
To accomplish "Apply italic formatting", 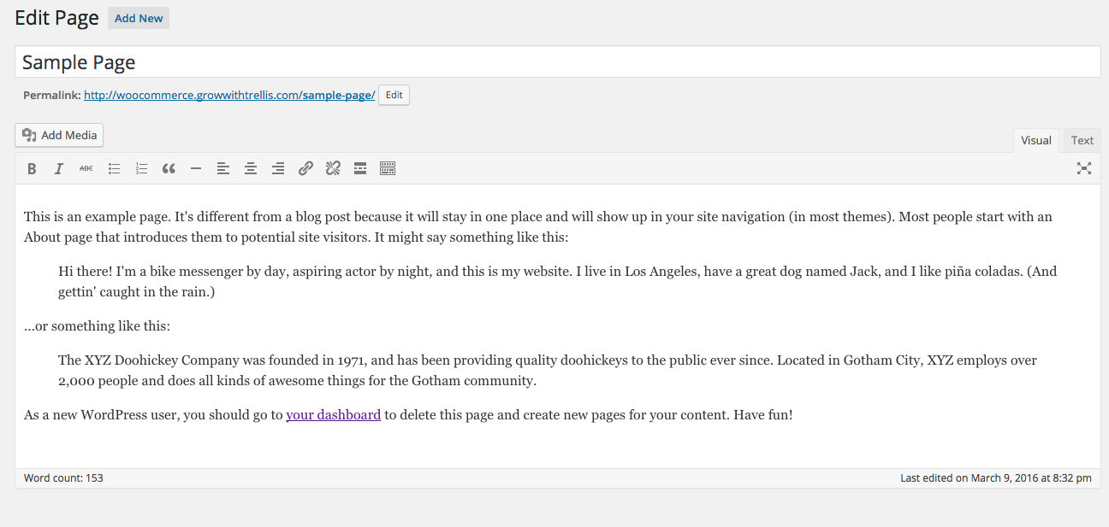I will click(59, 168).
